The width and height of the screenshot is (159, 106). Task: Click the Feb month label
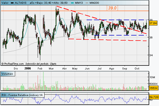click(40, 69)
